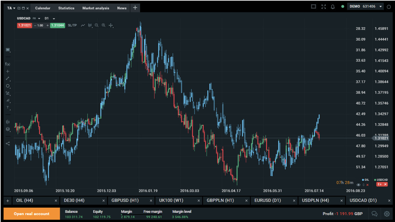Zoom out the chart with magnifier minus
The image size is (395, 222).
96,25
